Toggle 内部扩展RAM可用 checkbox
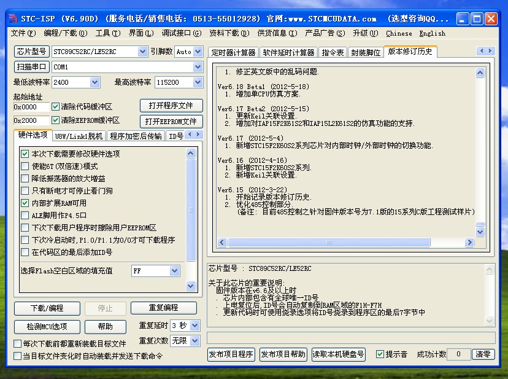 click(x=25, y=203)
